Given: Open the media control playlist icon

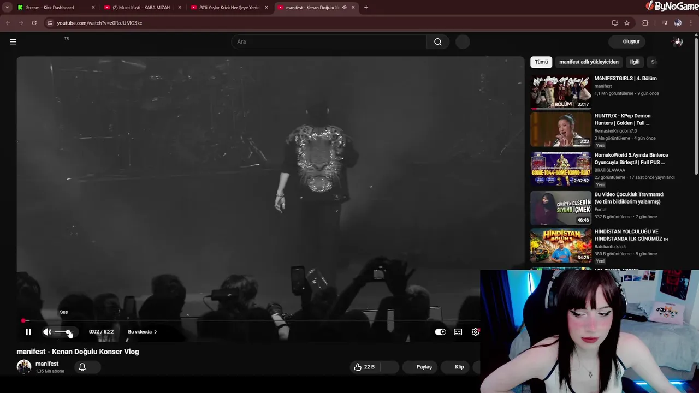Looking at the screenshot, I should [x=665, y=23].
